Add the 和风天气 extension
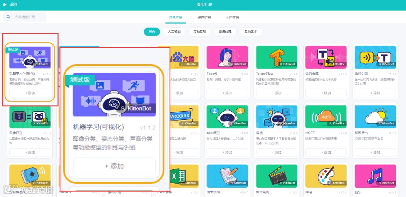 [x=375, y=152]
